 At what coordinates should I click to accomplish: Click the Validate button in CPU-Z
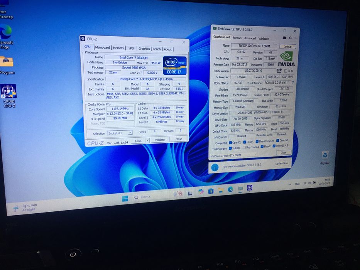point(160,140)
